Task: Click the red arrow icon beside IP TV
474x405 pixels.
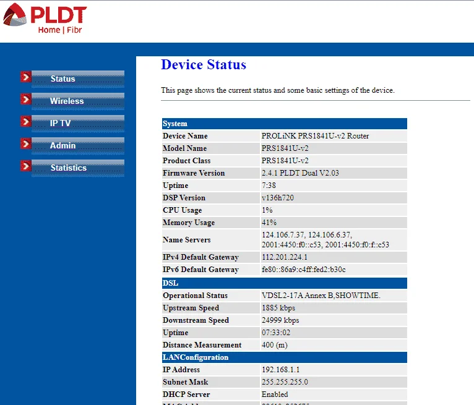Action: coord(26,122)
